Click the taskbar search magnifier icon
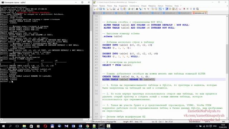The image size is (229, 129). (10, 126)
